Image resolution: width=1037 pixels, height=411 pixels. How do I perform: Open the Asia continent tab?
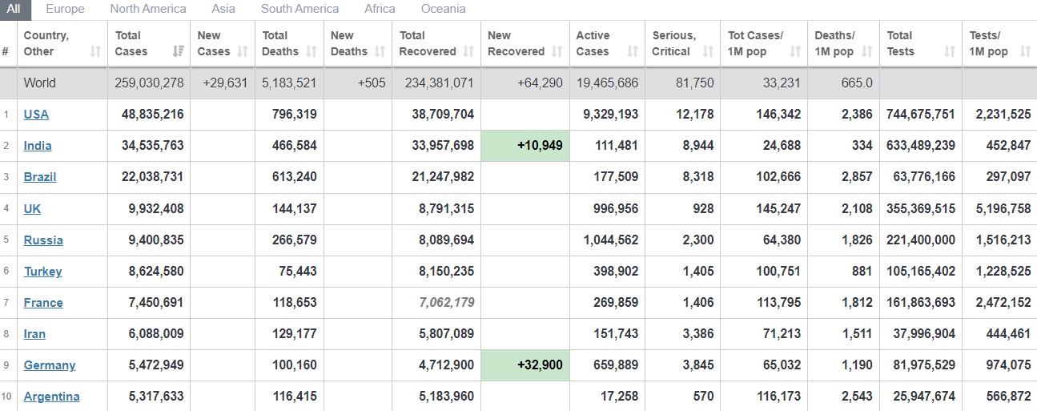tap(223, 9)
